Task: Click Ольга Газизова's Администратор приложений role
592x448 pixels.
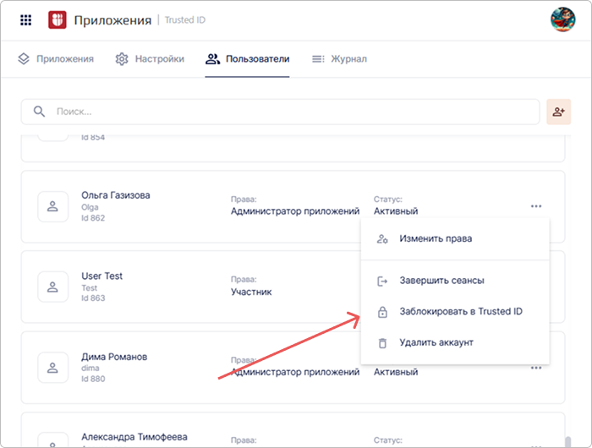Action: 295,211
